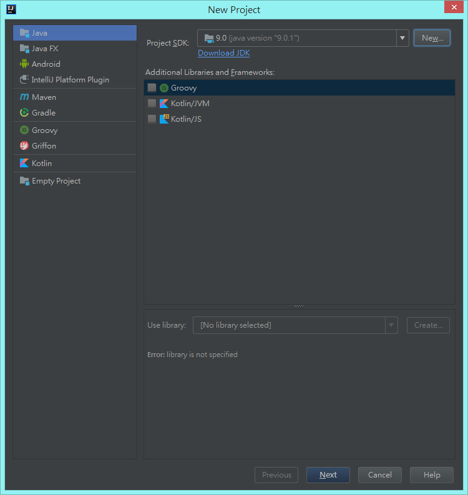Select Java FX project type
The height and width of the screenshot is (495, 468).
coord(75,48)
